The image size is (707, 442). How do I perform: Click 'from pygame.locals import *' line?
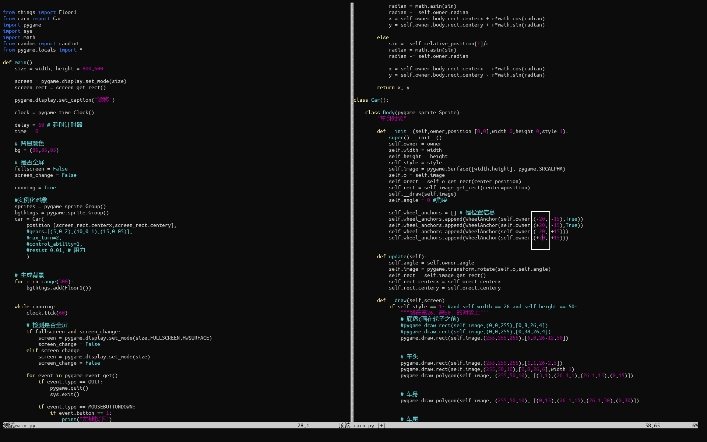pyautogui.click(x=43, y=50)
